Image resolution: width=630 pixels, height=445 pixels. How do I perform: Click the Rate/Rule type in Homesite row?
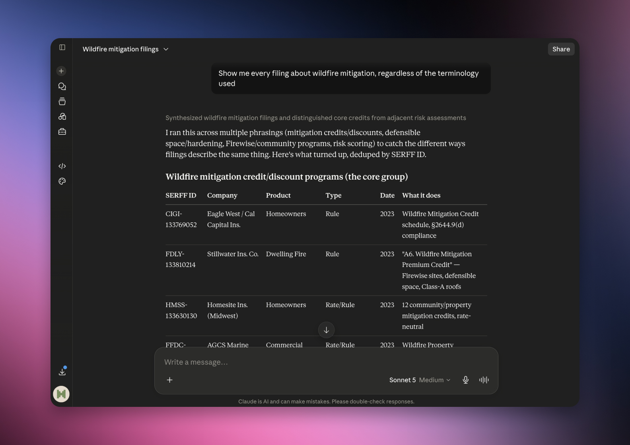pyautogui.click(x=340, y=305)
